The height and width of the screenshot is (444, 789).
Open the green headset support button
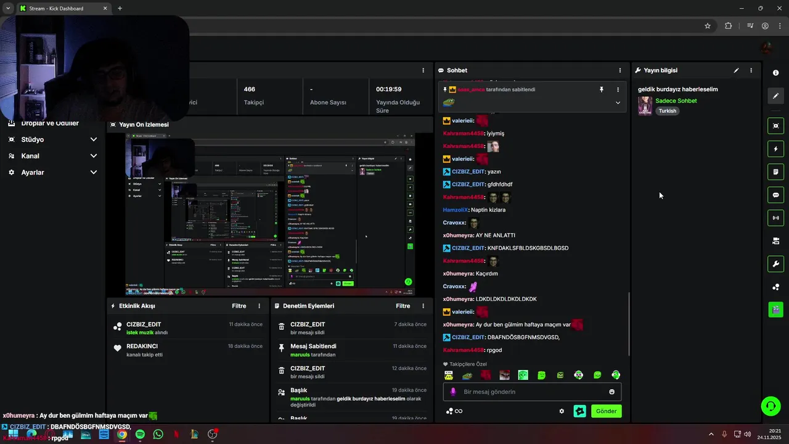771,406
